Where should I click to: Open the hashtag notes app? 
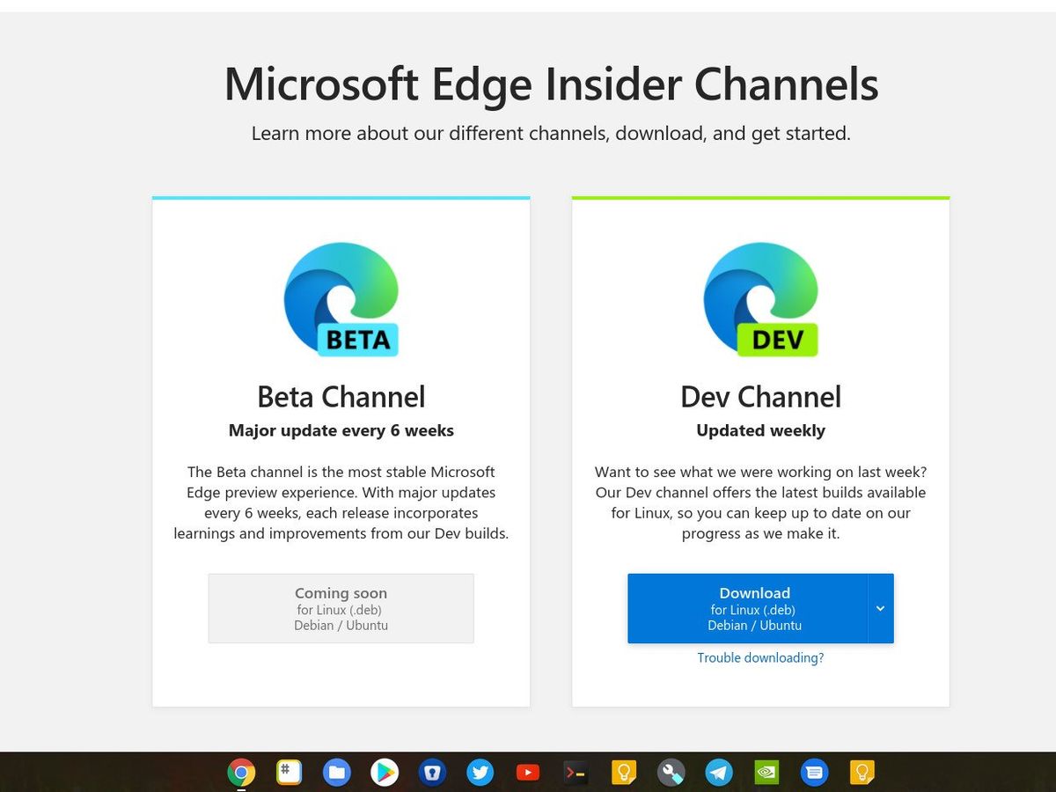point(289,772)
